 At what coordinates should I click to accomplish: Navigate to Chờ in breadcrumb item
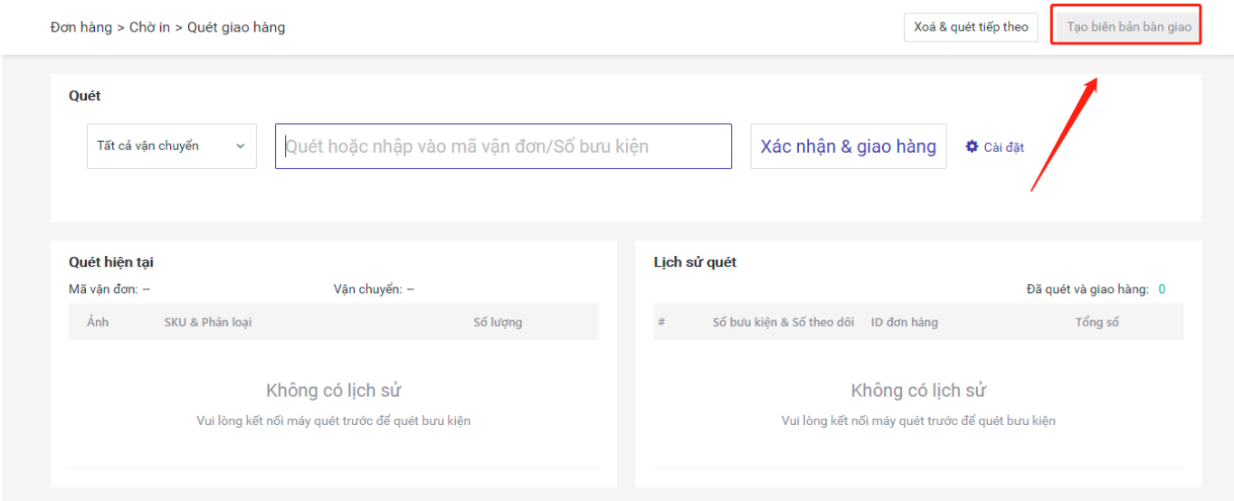pyautogui.click(x=149, y=27)
